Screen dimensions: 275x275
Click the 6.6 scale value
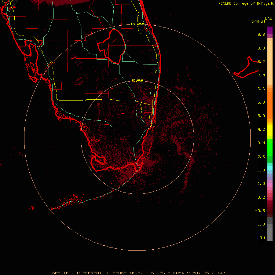coord(261,89)
